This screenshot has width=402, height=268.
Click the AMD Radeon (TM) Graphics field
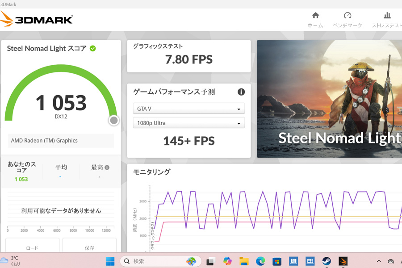[x=61, y=141]
